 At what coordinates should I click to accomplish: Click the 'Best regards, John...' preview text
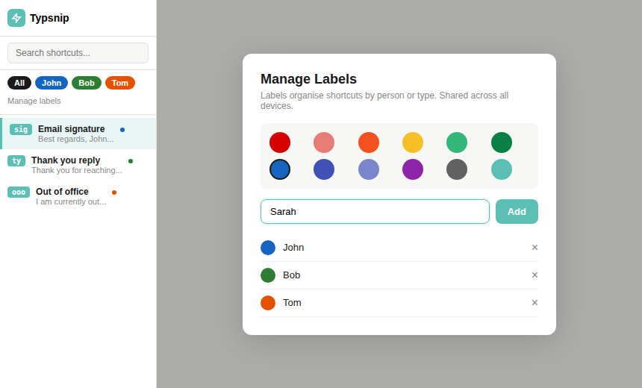click(75, 139)
